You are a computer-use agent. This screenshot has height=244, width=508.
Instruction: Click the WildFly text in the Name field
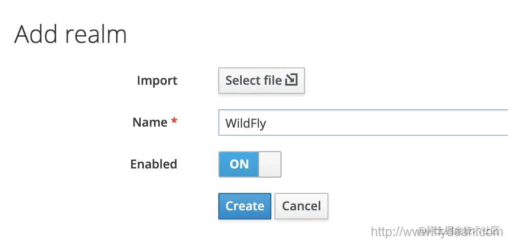[x=246, y=124]
